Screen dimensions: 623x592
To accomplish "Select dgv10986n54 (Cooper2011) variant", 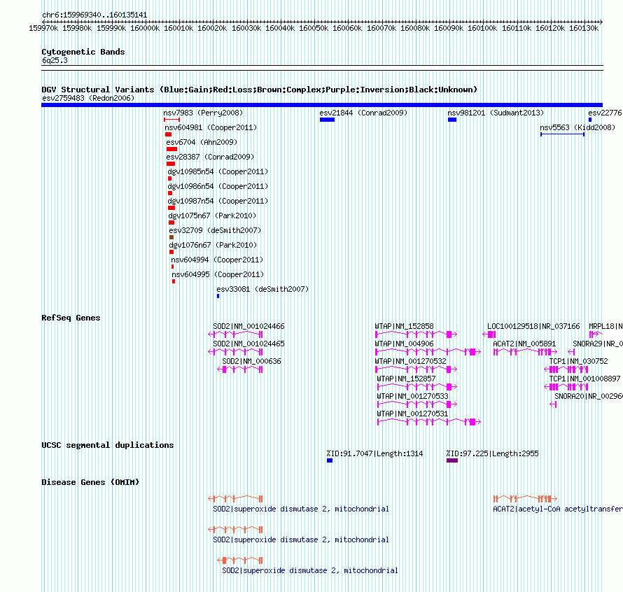I will [x=170, y=193].
